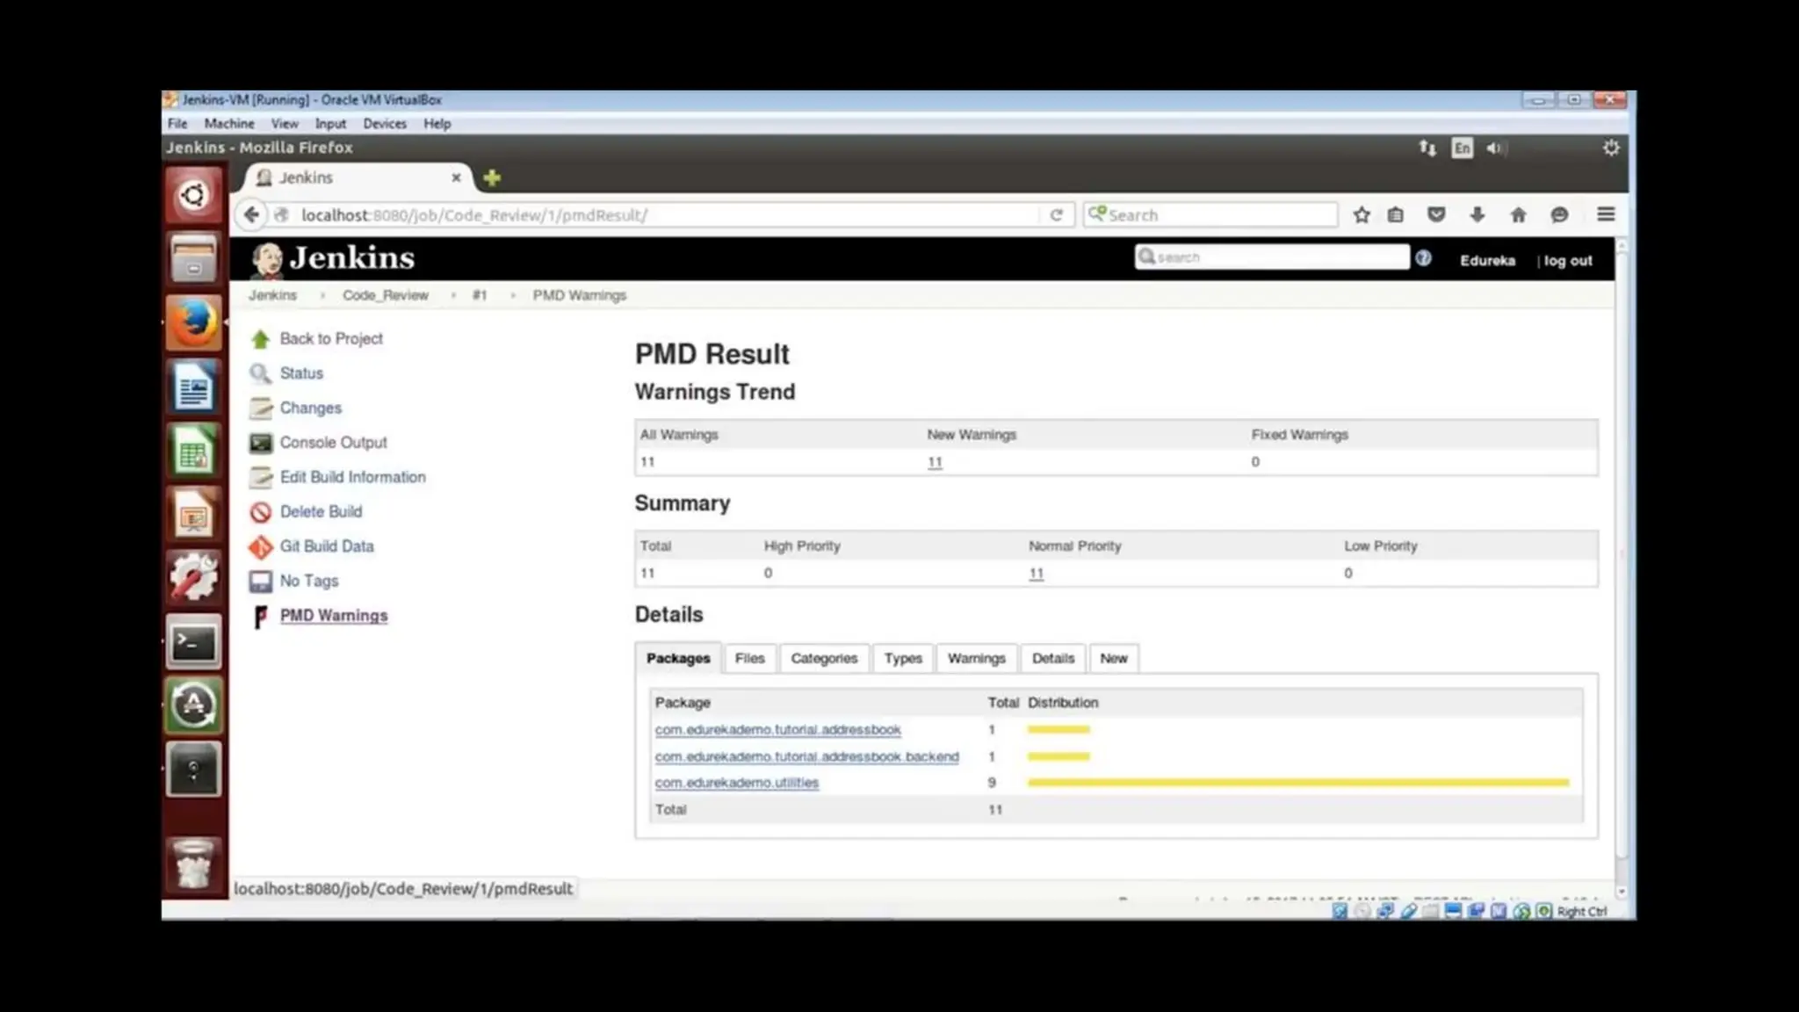Open the VirtualBox Input menu

tap(330, 124)
